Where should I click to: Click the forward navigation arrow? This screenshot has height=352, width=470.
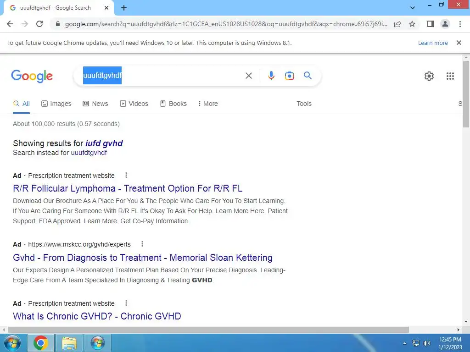[25, 24]
